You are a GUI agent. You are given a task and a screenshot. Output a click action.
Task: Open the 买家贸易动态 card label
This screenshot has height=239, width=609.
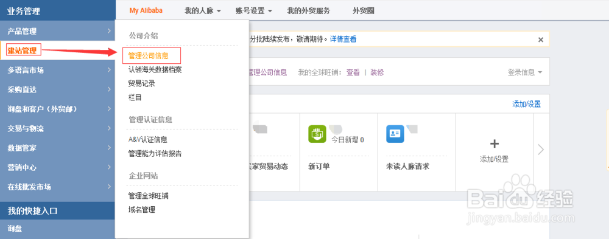coord(269,167)
